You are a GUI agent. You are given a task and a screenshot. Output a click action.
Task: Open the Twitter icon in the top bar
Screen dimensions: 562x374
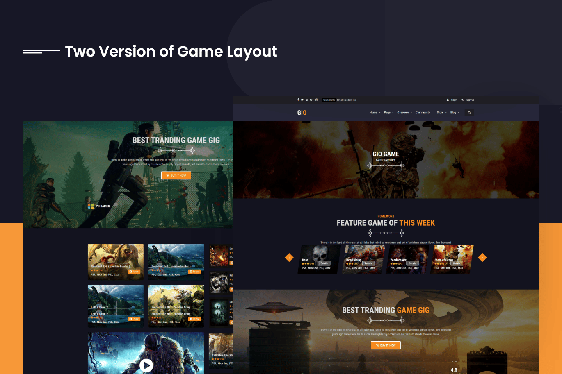(x=302, y=100)
